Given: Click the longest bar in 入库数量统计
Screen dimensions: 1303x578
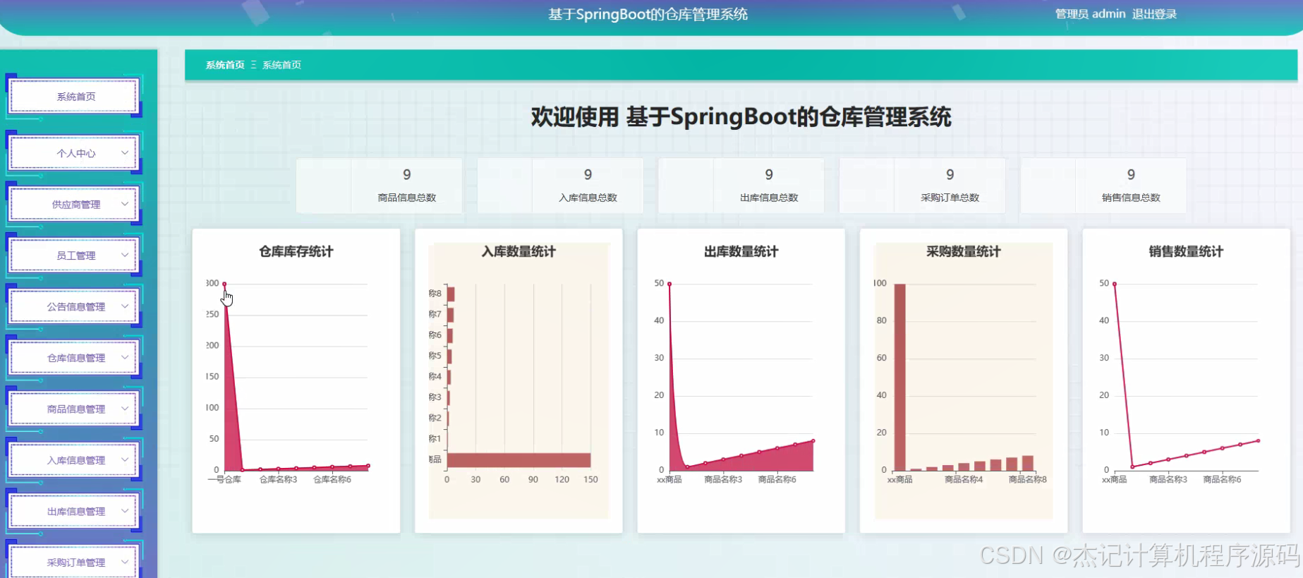Looking at the screenshot, I should 519,460.
